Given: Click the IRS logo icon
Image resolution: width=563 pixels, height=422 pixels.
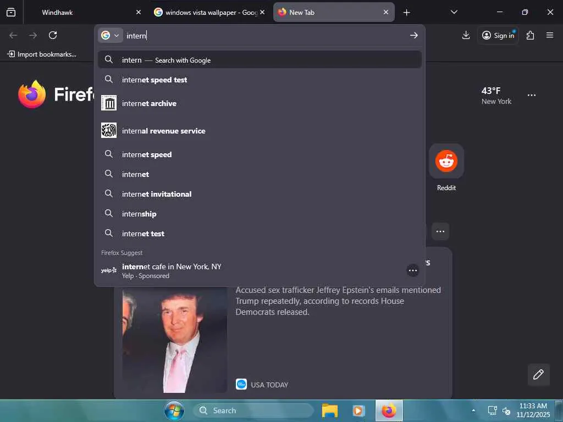Looking at the screenshot, I should (x=109, y=131).
